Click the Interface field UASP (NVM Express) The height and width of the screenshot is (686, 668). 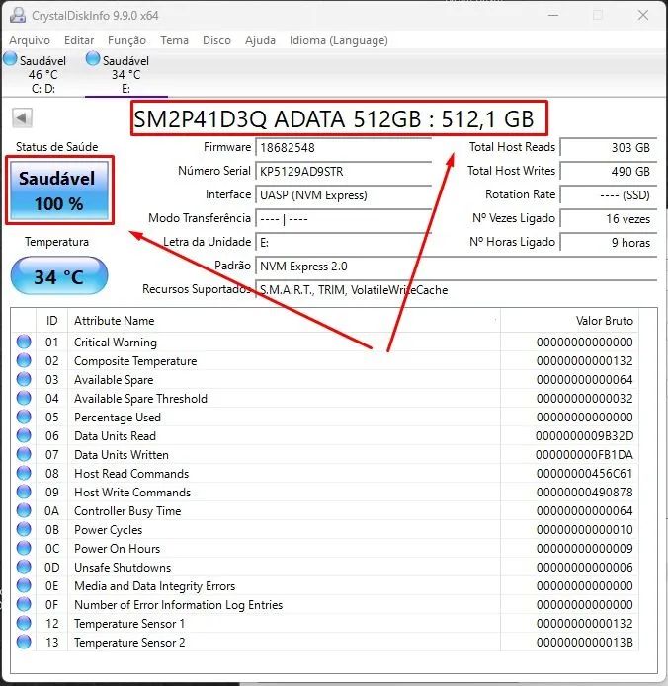(344, 195)
